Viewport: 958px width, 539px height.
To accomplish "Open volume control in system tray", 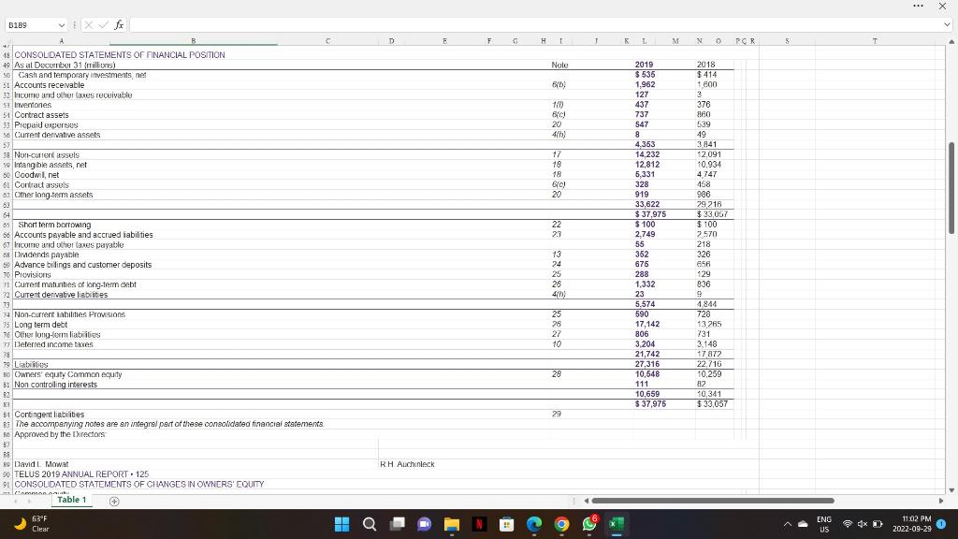I will pyautogui.click(x=862, y=524).
